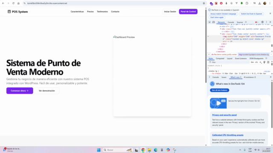Play the What's new video thumbnail

[x=218, y=103]
